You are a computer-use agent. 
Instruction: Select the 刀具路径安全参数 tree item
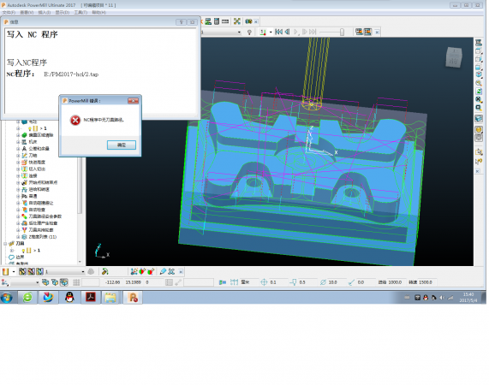(x=45, y=216)
